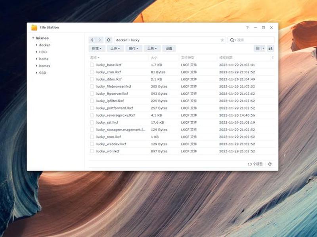
Task: Click the forward navigation arrow
Action: (x=100, y=40)
